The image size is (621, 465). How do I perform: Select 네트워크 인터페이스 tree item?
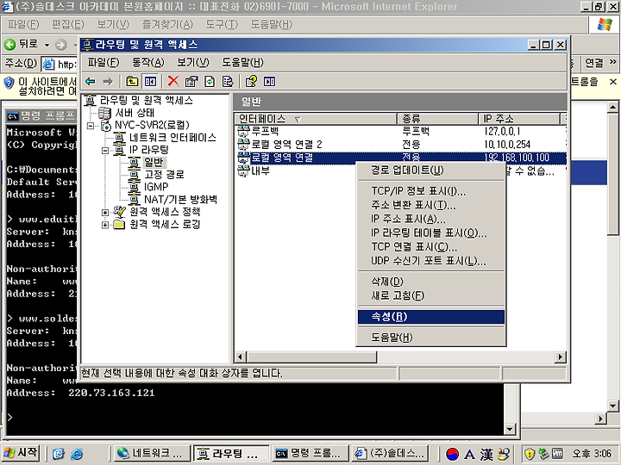pos(172,138)
